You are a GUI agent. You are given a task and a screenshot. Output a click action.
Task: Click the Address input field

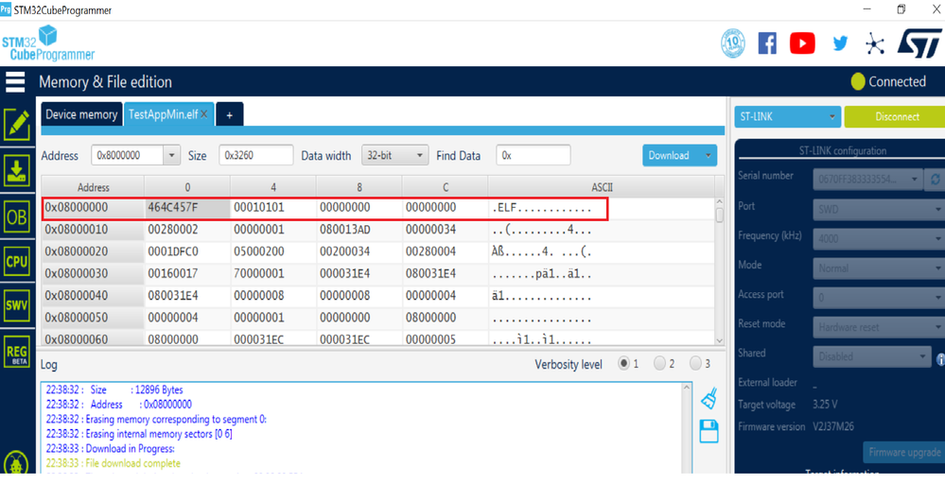point(127,155)
